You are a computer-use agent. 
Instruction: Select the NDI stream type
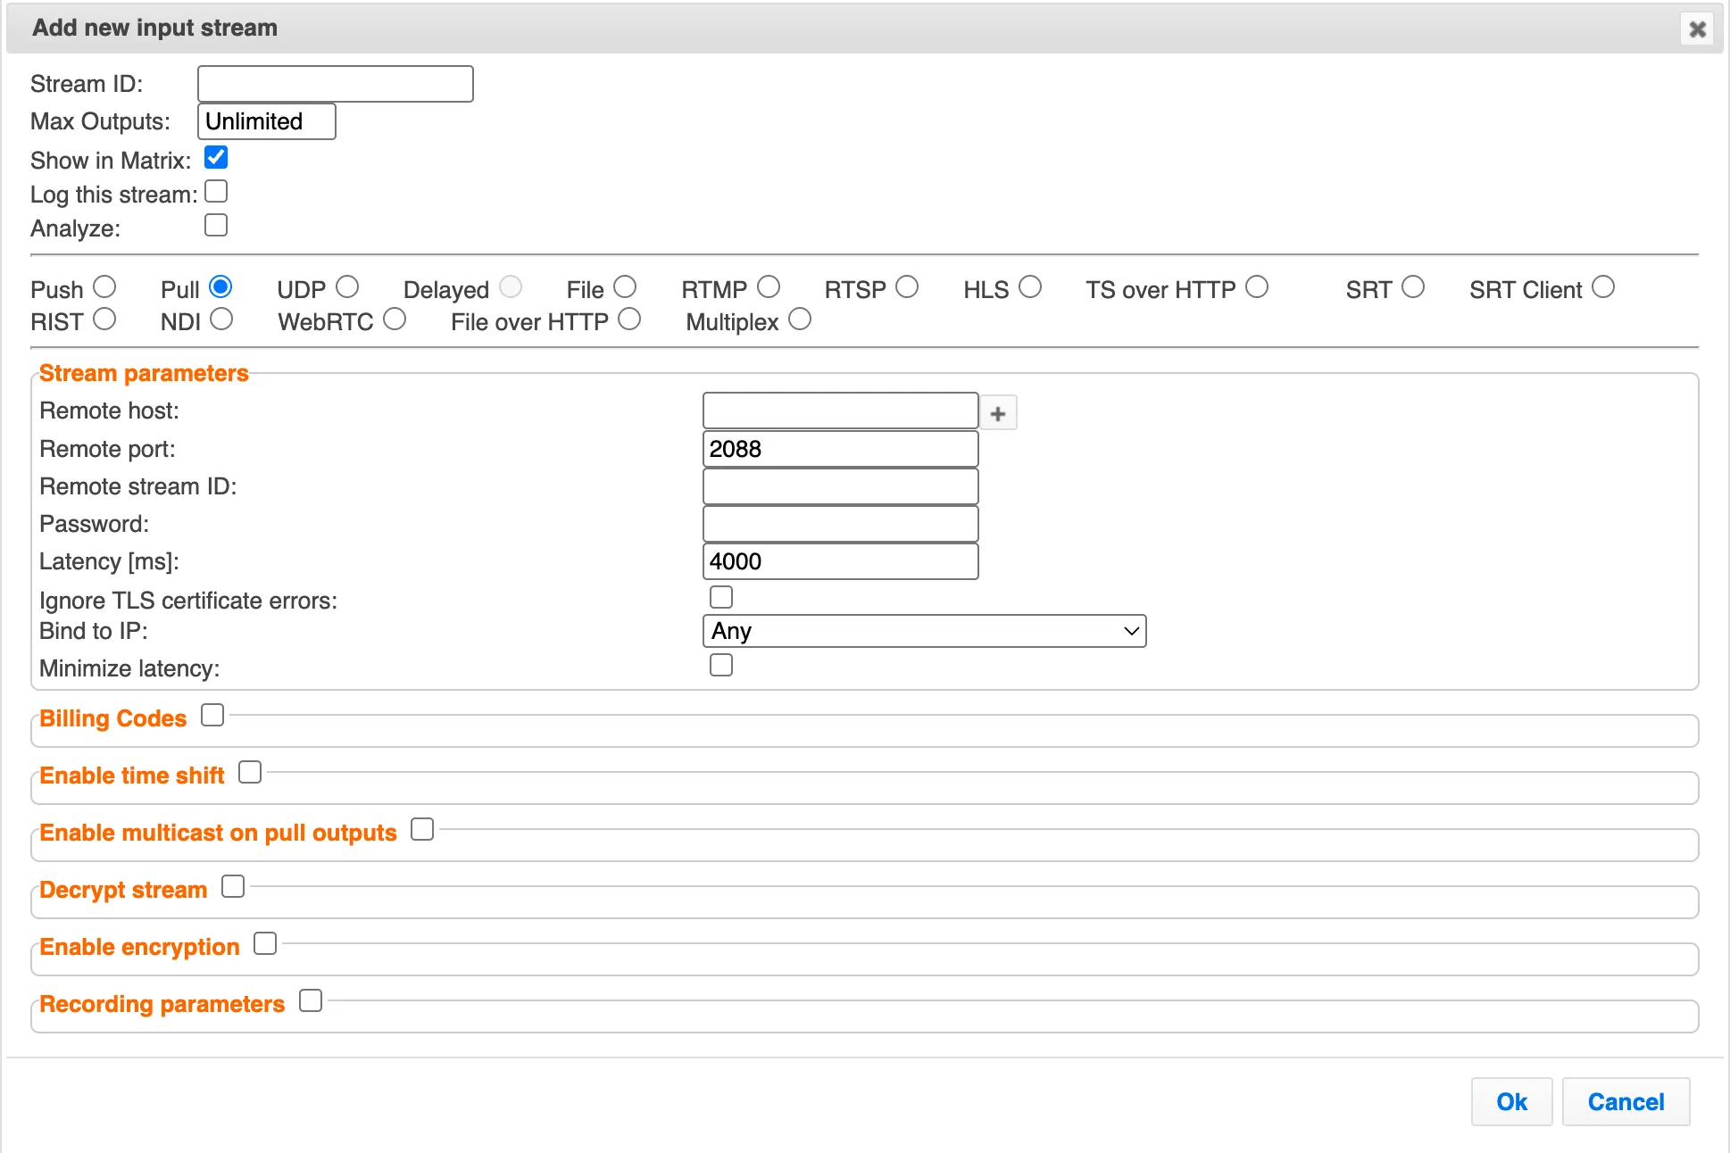coord(221,319)
